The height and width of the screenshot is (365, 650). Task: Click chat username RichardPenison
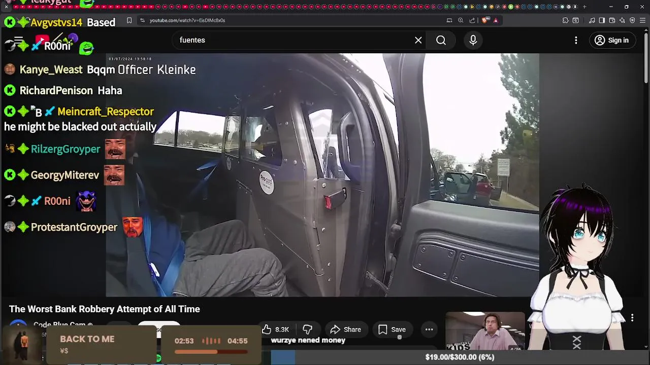coord(56,91)
